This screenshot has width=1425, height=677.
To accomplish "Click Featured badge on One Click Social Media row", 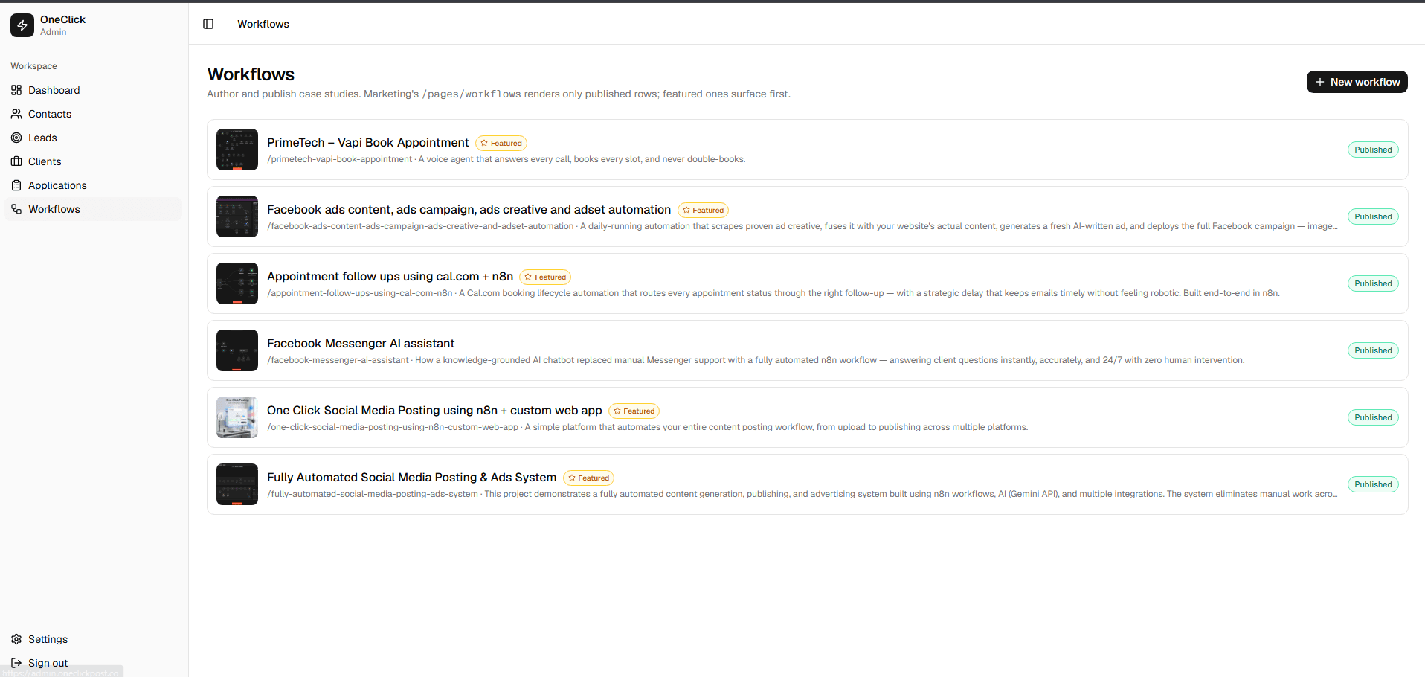I will 634,411.
